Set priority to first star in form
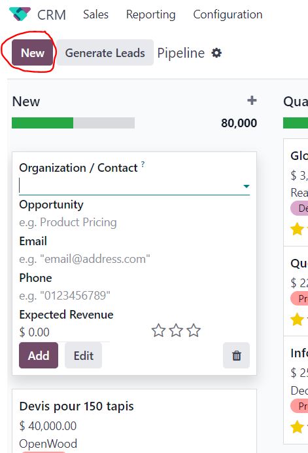The height and width of the screenshot is (453, 308). point(158,330)
